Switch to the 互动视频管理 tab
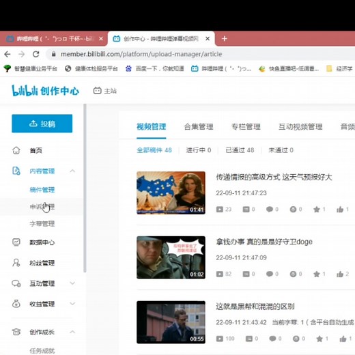Image resolution: width=355 pixels, height=355 pixels. coord(300,126)
